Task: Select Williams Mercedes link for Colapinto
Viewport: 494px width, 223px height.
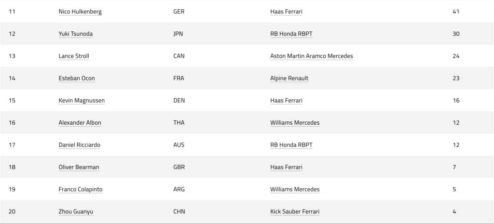Action: [x=295, y=189]
